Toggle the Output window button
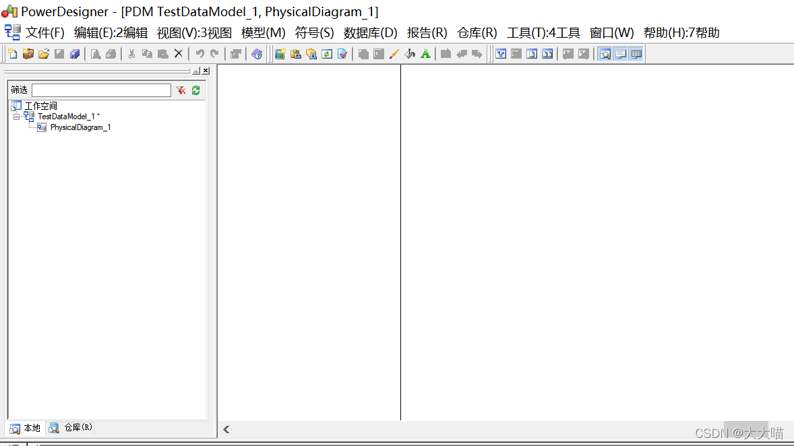This screenshot has width=794, height=446. point(620,54)
